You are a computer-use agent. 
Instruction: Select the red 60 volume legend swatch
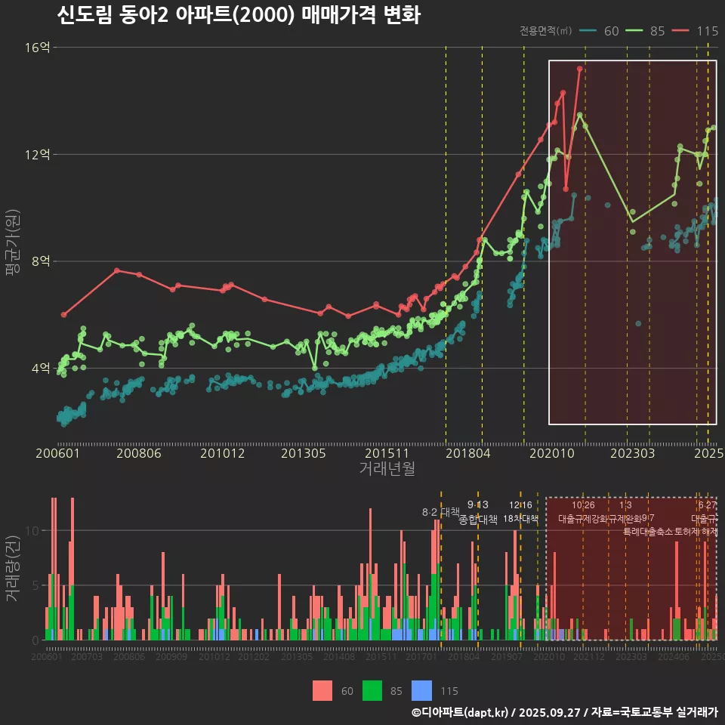(322, 690)
